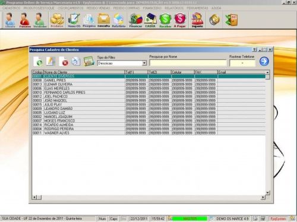Open the A Pagar red dollar icon
Screen dimensions: 297x222
(x=180, y=20)
